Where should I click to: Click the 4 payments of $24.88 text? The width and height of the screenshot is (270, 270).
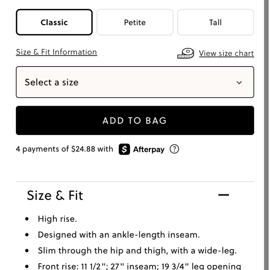click(65, 149)
